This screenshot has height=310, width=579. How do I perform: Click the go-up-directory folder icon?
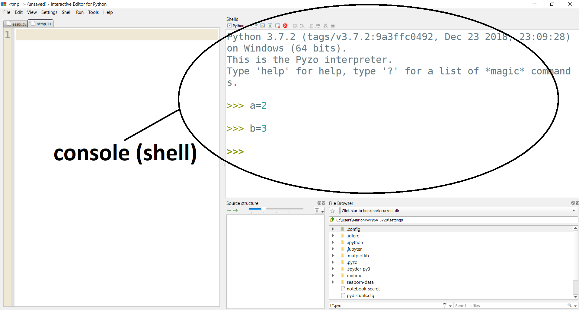(332, 220)
